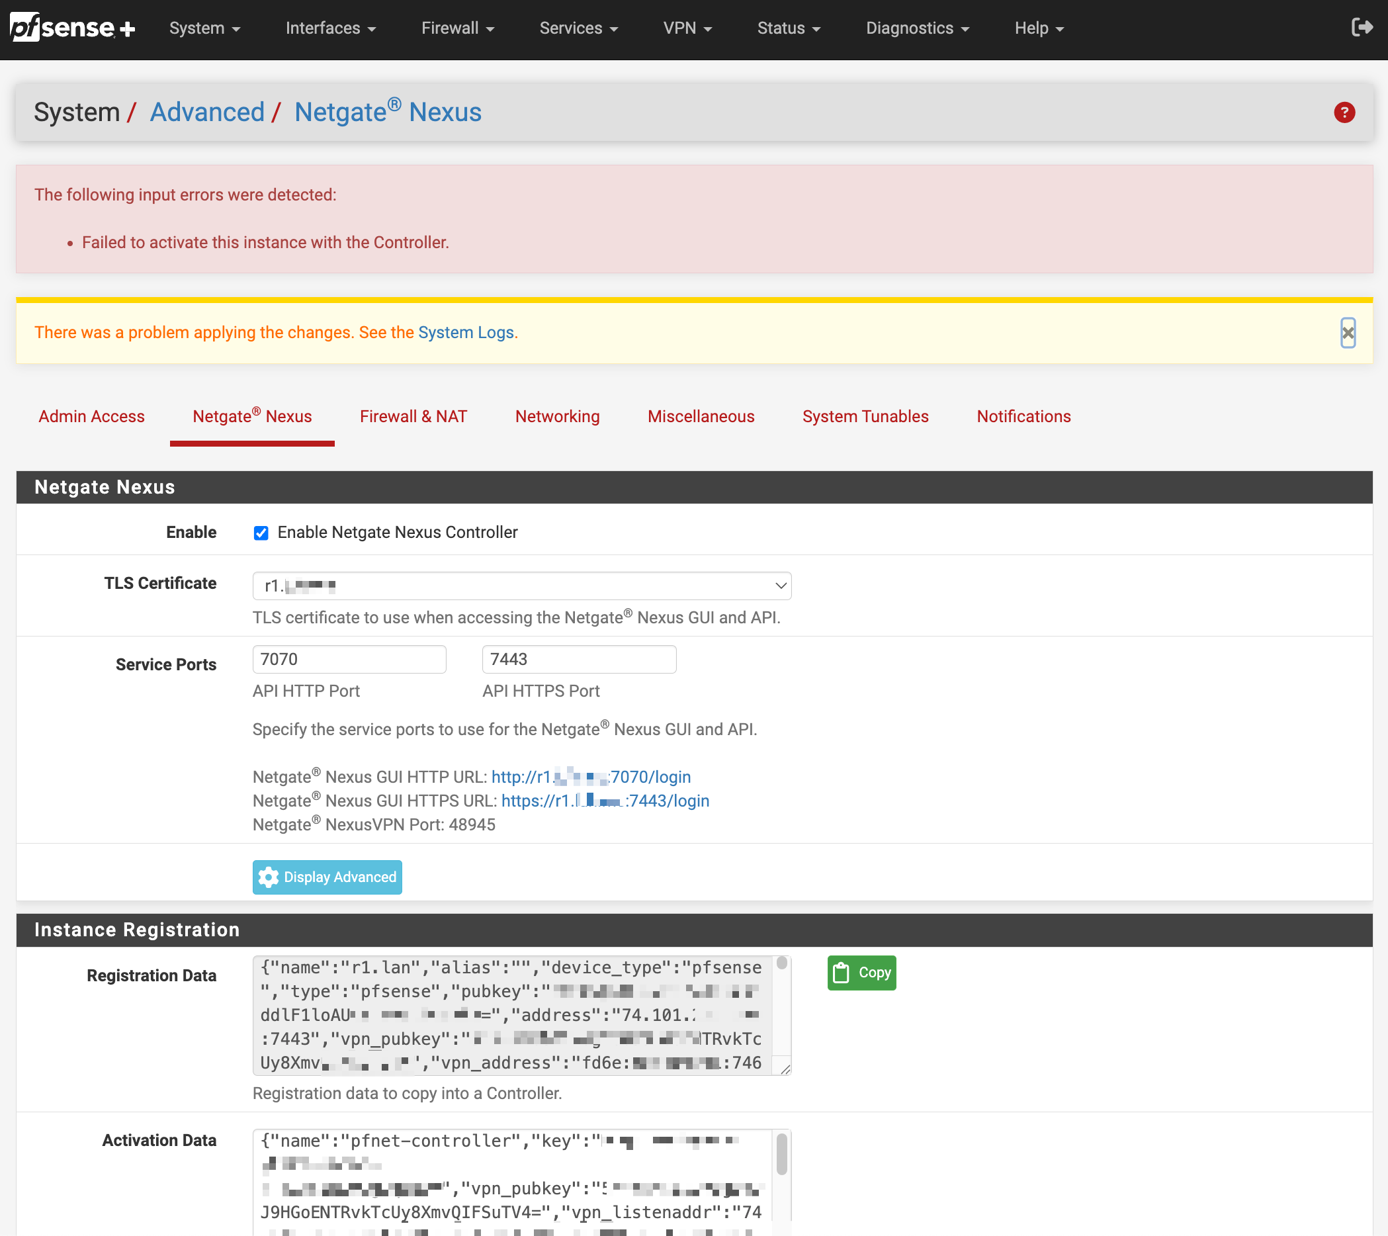Dismiss the yellow warning alert
1388x1236 pixels.
(1347, 333)
